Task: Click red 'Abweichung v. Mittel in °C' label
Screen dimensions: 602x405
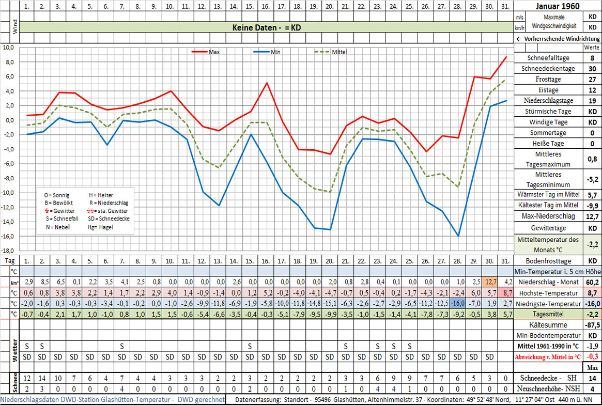Action: (x=548, y=357)
